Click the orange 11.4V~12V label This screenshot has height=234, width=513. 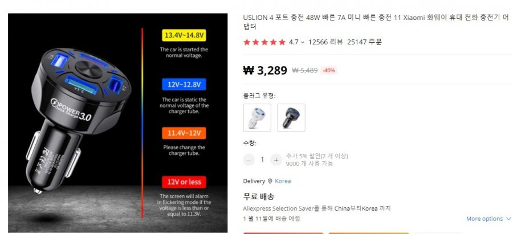(x=184, y=133)
